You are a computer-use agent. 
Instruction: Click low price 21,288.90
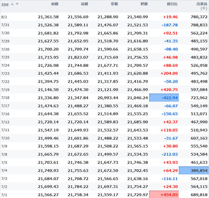tap(108, 17)
